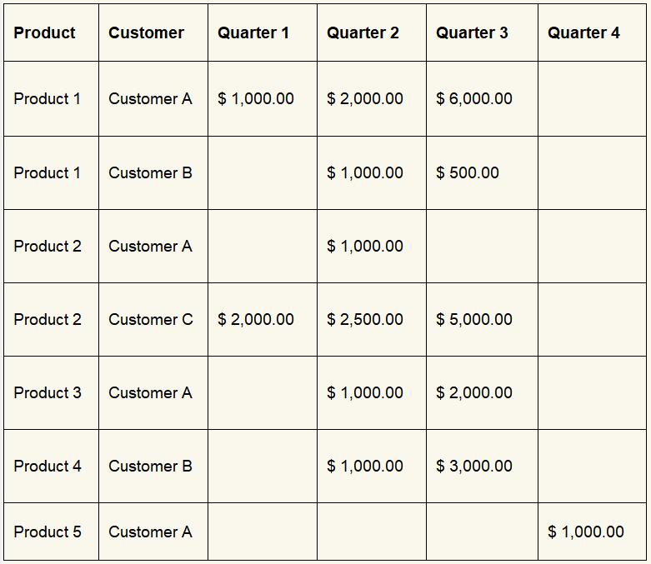Click the Customer C cell
The width and height of the screenshot is (651, 564).
pyautogui.click(x=151, y=319)
